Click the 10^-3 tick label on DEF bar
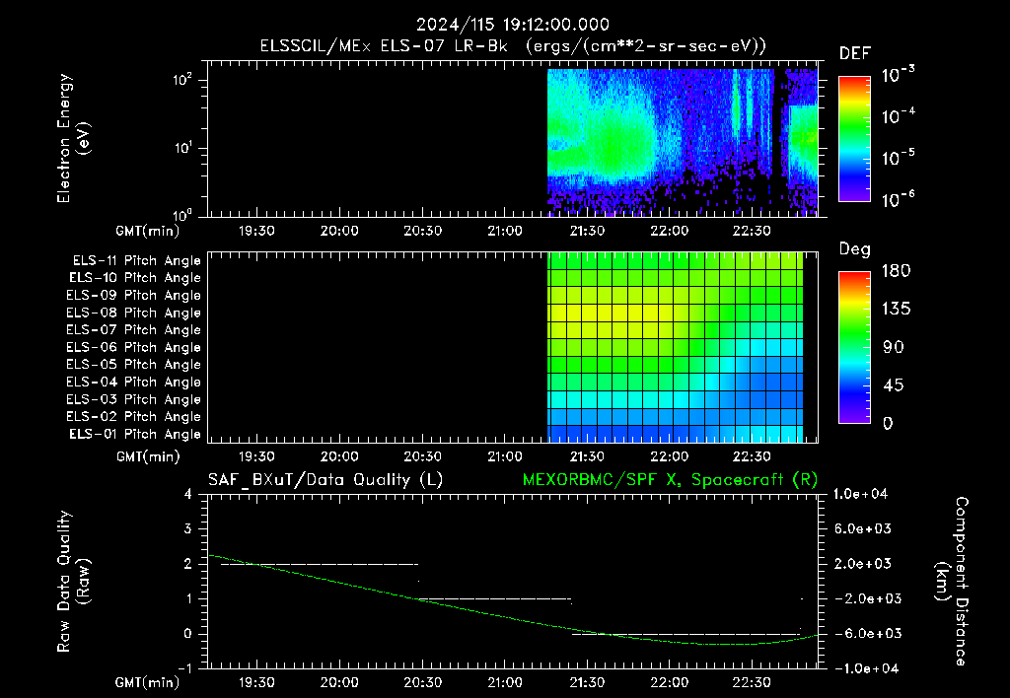 click(x=898, y=75)
